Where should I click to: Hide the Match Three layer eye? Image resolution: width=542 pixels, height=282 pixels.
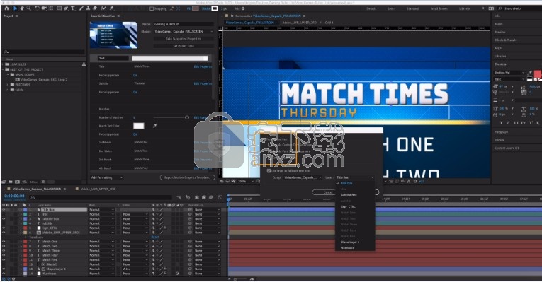4,251
